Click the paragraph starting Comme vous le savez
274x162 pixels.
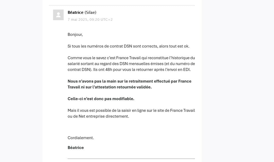point(131,64)
